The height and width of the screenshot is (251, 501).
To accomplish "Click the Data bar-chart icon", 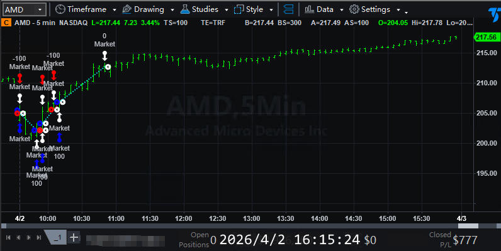I will click(x=309, y=9).
